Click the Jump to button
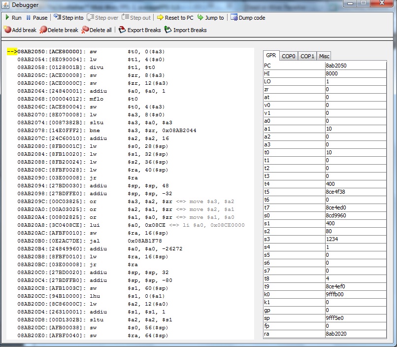Viewport: 397px width, 347px height. [210, 18]
